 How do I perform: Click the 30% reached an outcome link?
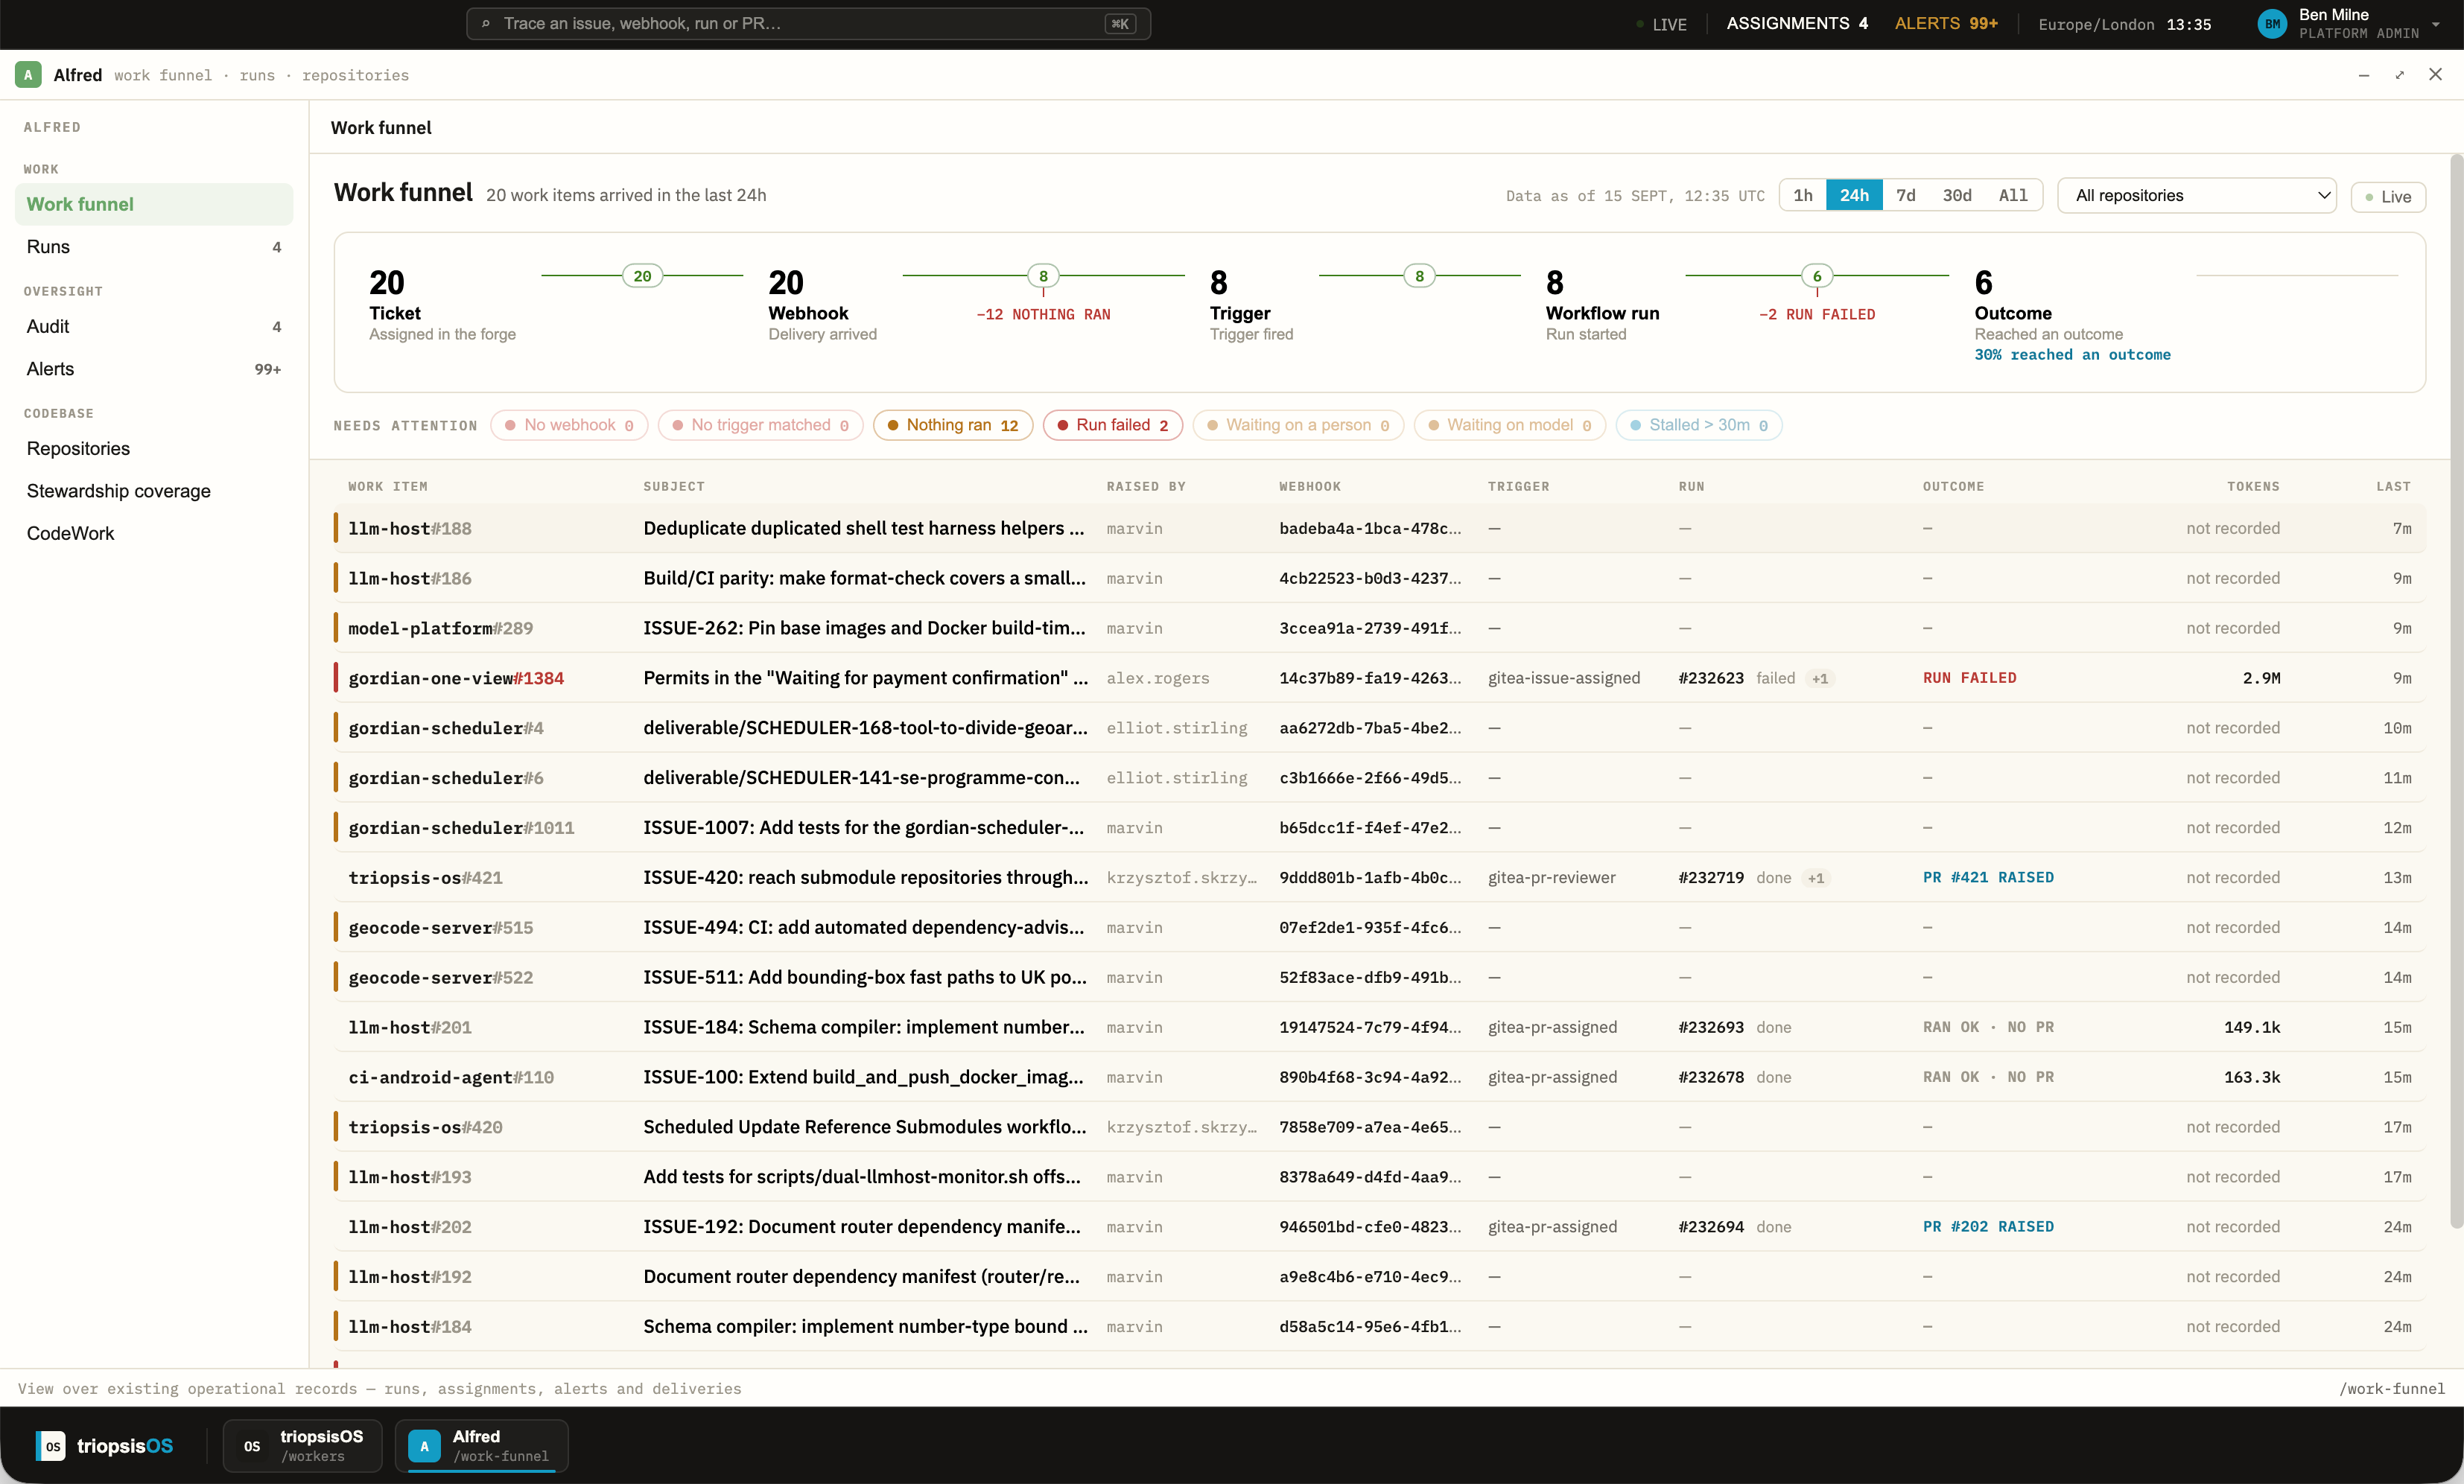(2072, 354)
